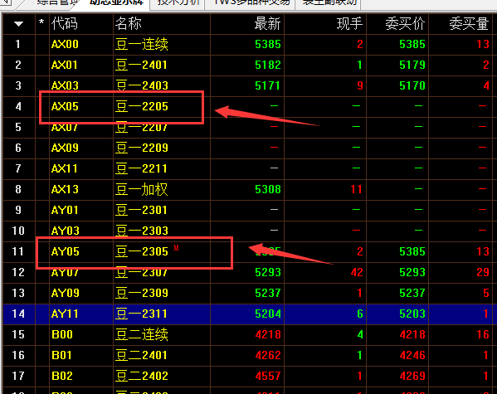
Task: Click bid price 5179 for 豆一2401
Action: coord(412,65)
